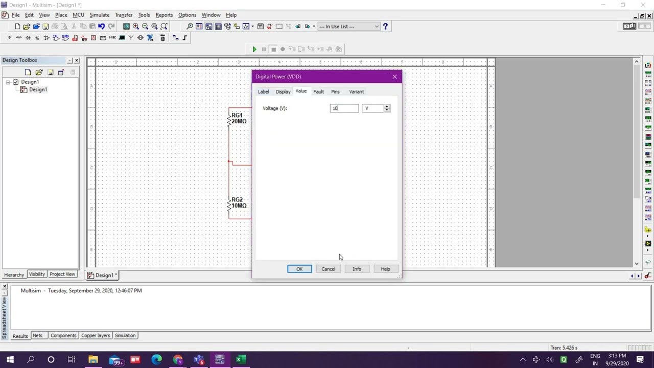Open the Transfer menu
654x368 pixels.
pos(124,15)
